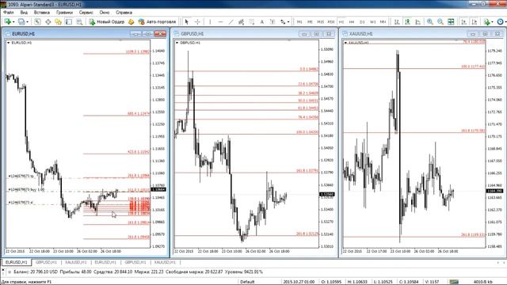The width and height of the screenshot is (507, 285).
Task: Toggle the Terminal panel icon
Action: (69, 21)
